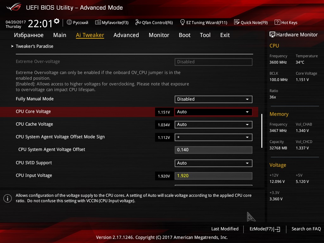The height and width of the screenshot is (243, 324).
Task: Select CPU SVID Support label
Action: pos(34,163)
